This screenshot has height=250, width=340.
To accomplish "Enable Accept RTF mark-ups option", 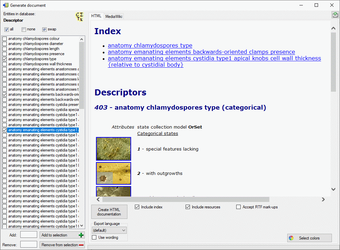I will click(x=238, y=207).
